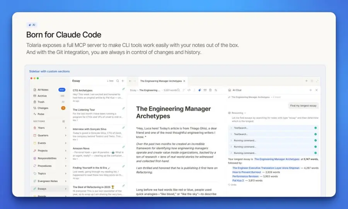Click the note title heading in editor
Viewport: 348px width, 209px height.
pos(173,113)
